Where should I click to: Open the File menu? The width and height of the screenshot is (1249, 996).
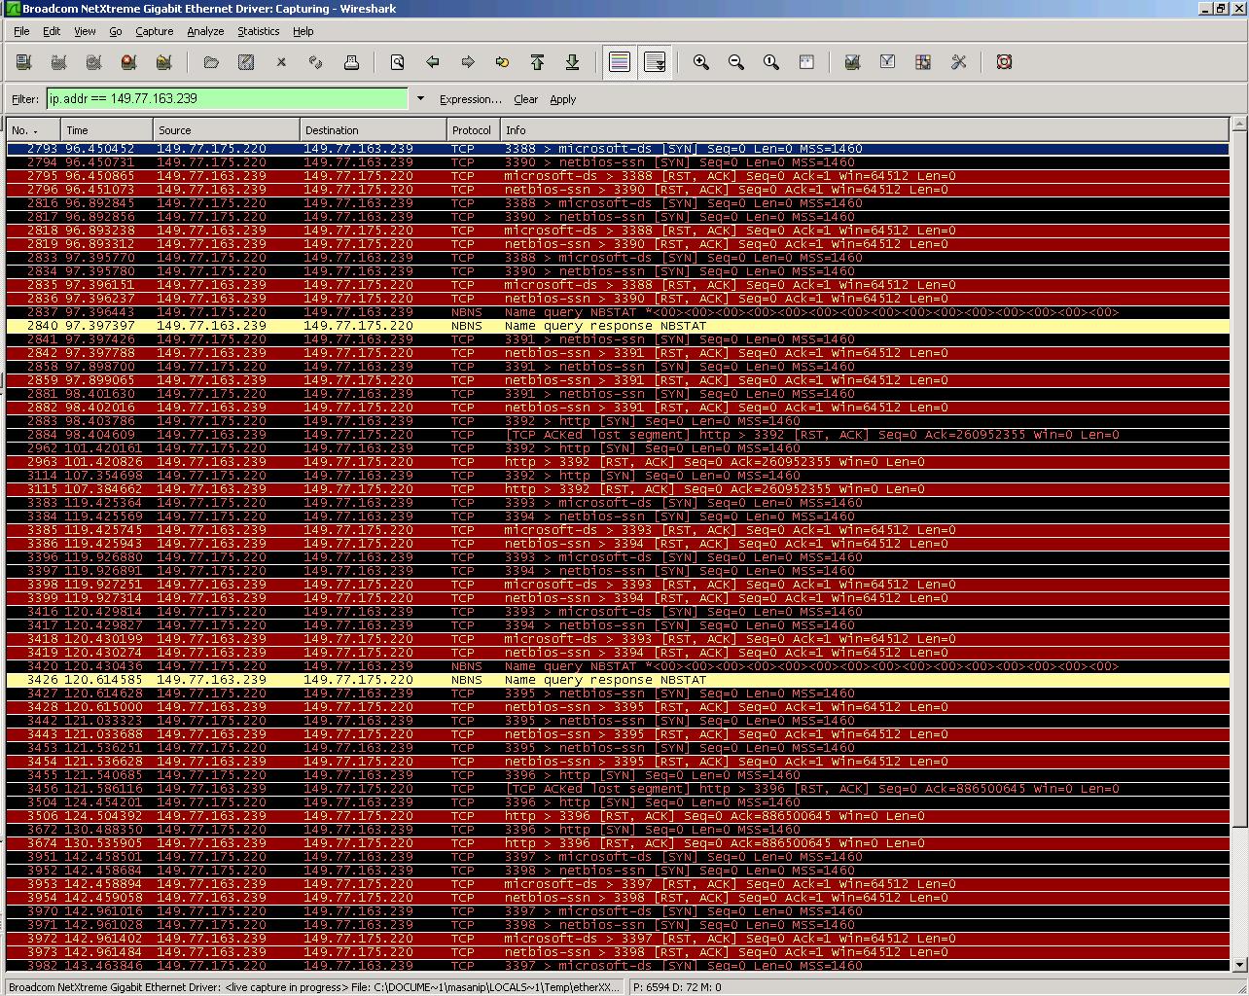[21, 31]
